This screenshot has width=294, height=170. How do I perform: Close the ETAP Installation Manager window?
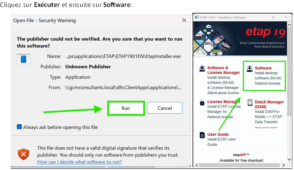tap(286, 17)
